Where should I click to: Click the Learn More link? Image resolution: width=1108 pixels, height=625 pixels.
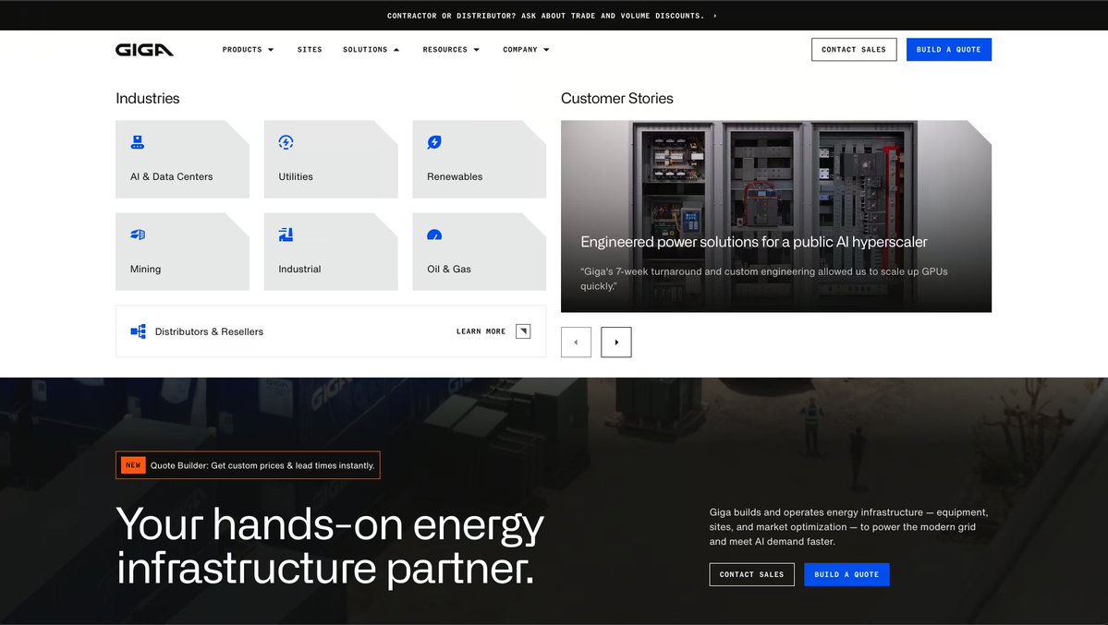click(481, 331)
